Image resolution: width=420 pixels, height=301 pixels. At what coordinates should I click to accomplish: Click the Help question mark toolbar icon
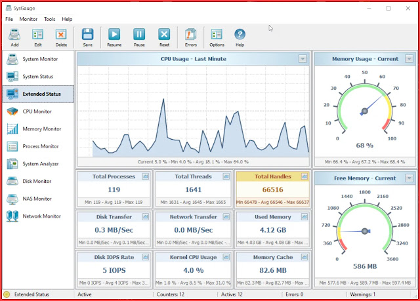coord(240,35)
